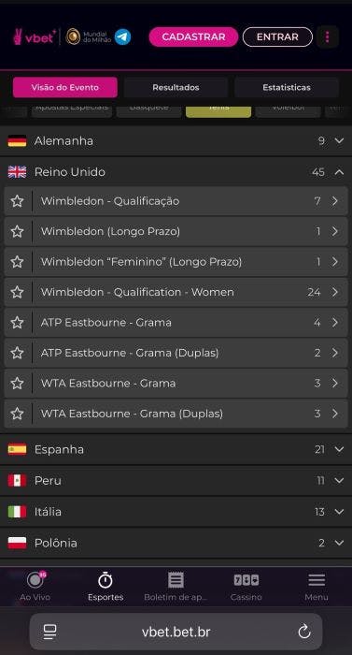Favorite ATP Eastbourne - Grama with star

(x=17, y=323)
